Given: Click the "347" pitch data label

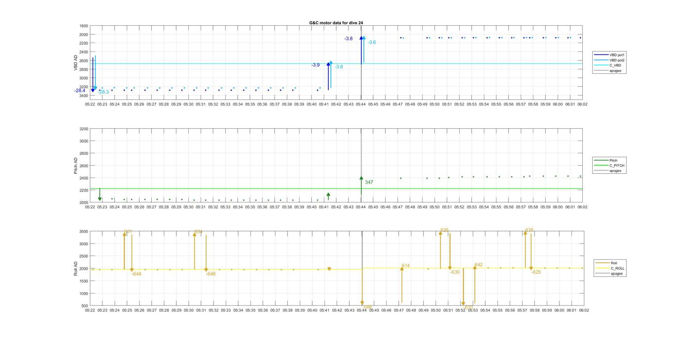Looking at the screenshot, I should [369, 183].
